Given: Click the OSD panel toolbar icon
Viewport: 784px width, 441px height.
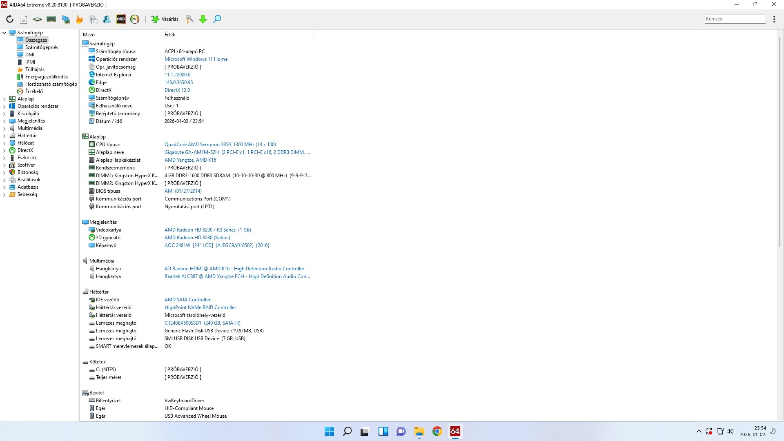Looking at the screenshot, I should pos(121,19).
